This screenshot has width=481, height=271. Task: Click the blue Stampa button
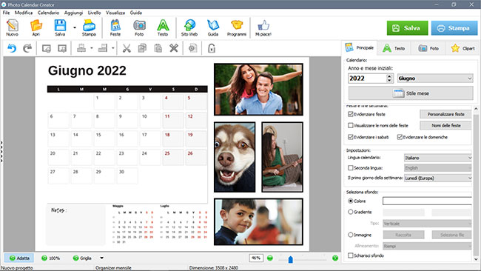click(x=454, y=28)
